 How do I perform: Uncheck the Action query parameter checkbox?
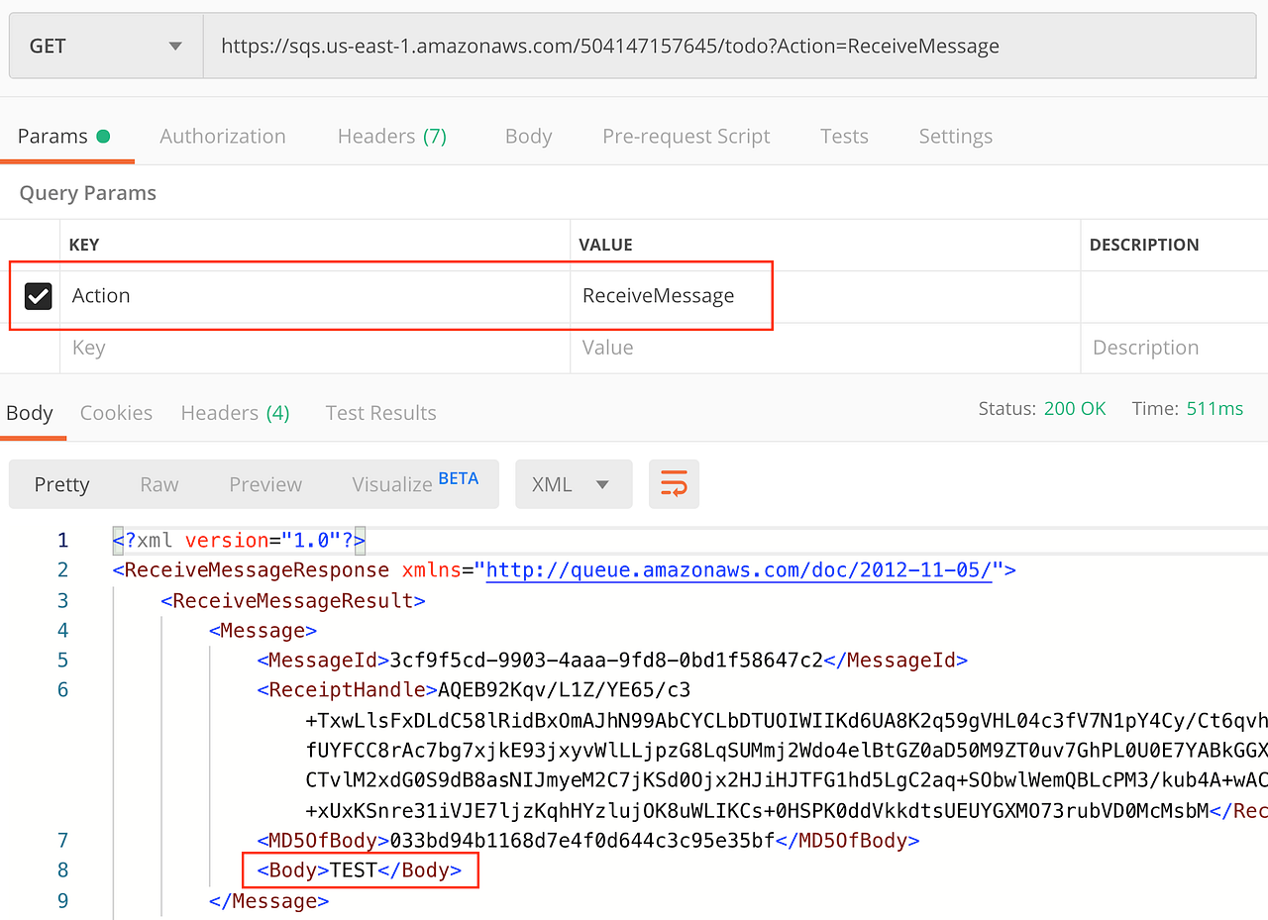click(37, 295)
